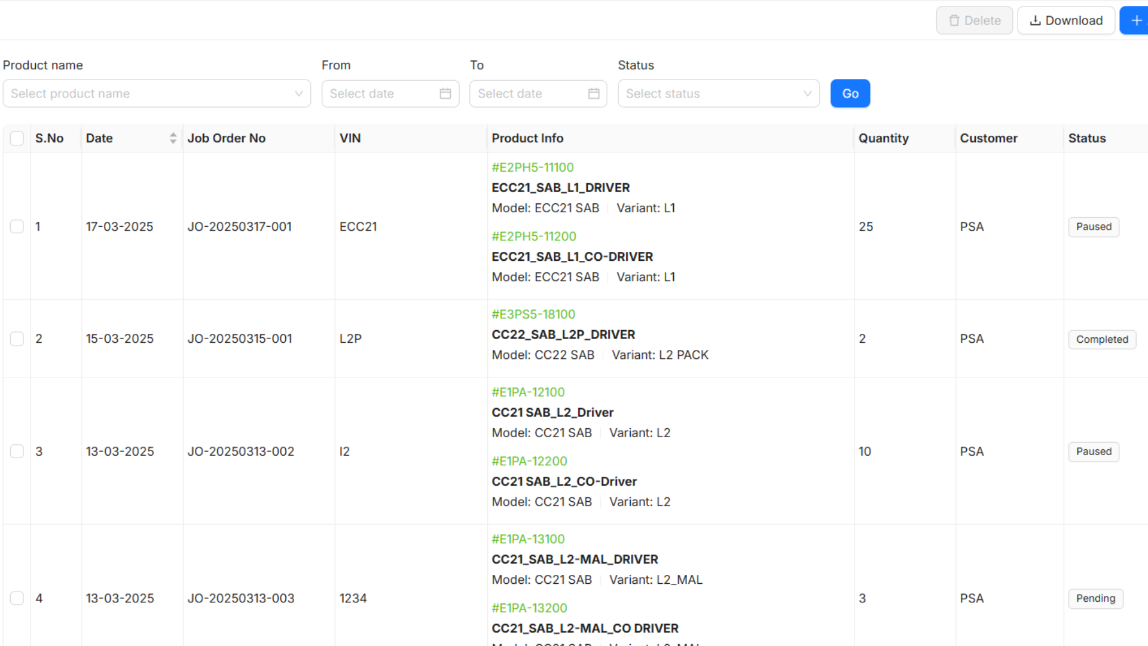This screenshot has height=646, width=1148.
Task: Click the blue plus add button
Action: pos(1135,20)
